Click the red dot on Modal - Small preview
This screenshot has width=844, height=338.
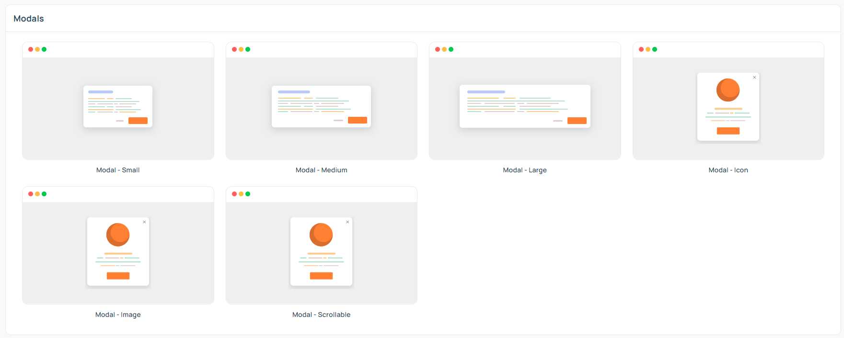click(31, 49)
